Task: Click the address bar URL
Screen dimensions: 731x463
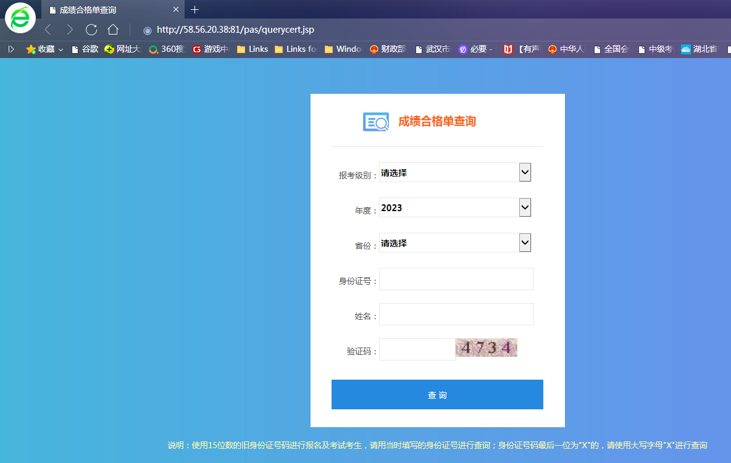Action: (x=236, y=30)
